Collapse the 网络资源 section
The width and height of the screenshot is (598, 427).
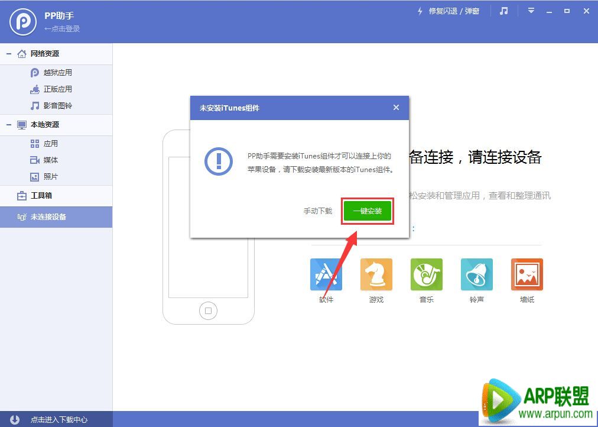click(x=6, y=53)
